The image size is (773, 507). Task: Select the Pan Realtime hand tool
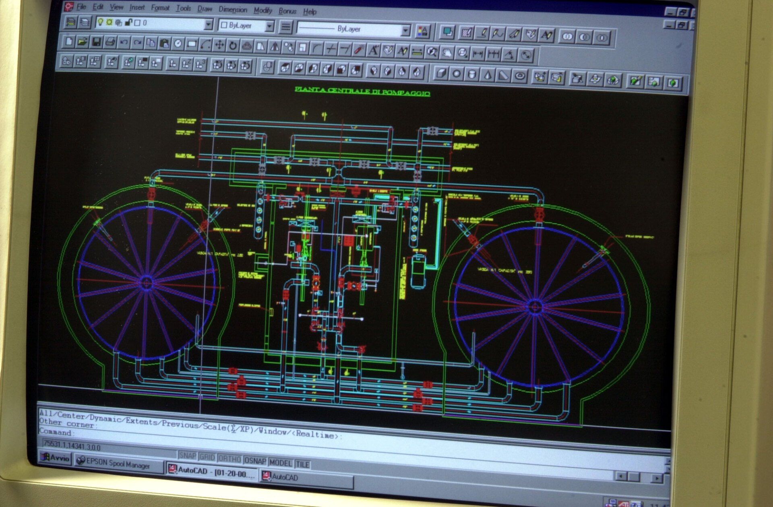click(x=447, y=53)
